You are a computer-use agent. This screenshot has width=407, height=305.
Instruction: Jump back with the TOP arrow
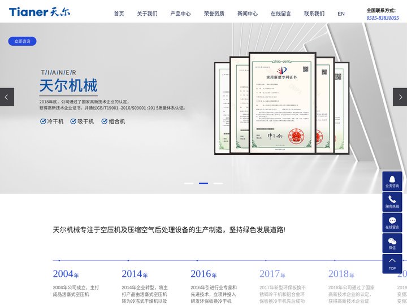click(x=392, y=264)
